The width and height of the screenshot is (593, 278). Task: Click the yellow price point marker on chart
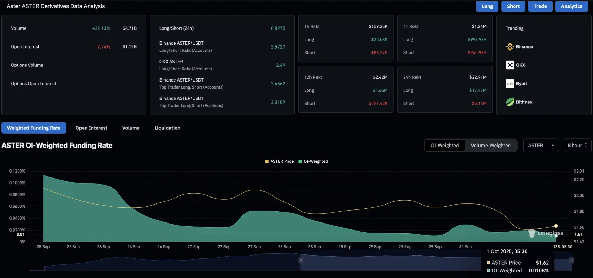point(556,226)
